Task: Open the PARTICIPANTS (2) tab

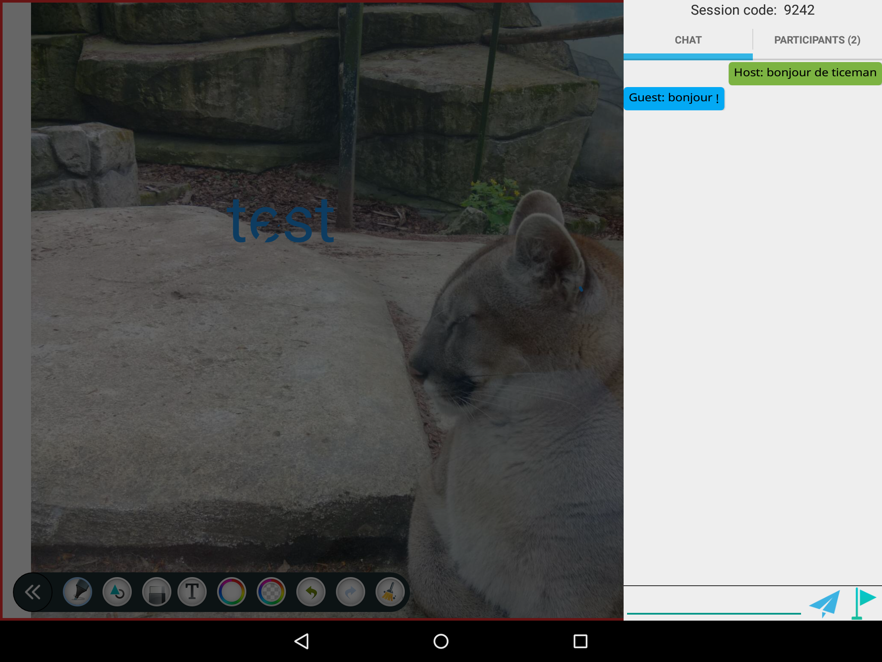Action: pyautogui.click(x=817, y=41)
